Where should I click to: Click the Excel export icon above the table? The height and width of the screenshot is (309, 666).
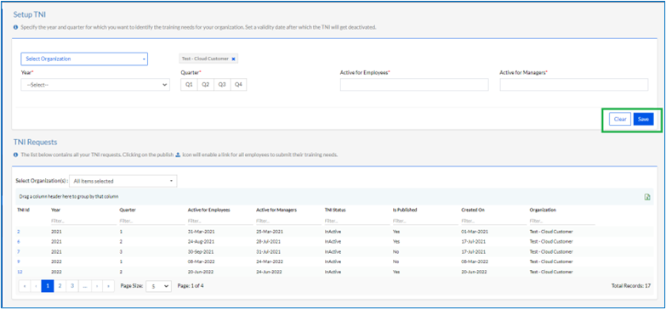point(647,197)
